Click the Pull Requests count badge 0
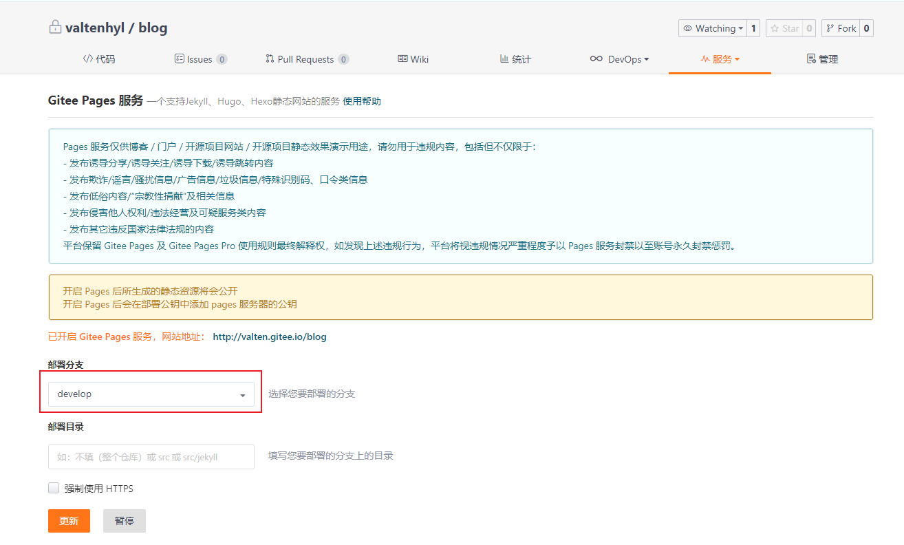 pos(343,59)
